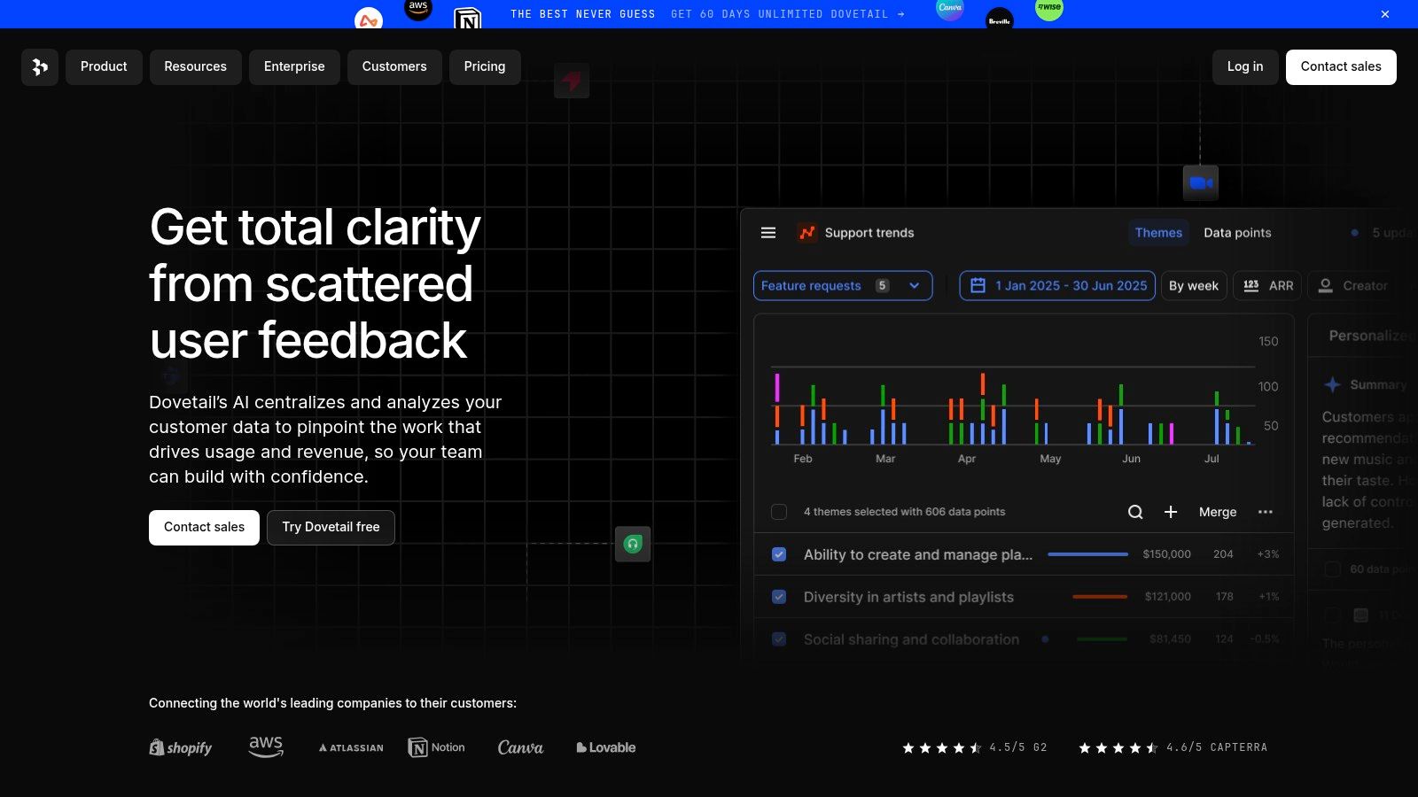Click the Notion logo in customer logos

[436, 747]
